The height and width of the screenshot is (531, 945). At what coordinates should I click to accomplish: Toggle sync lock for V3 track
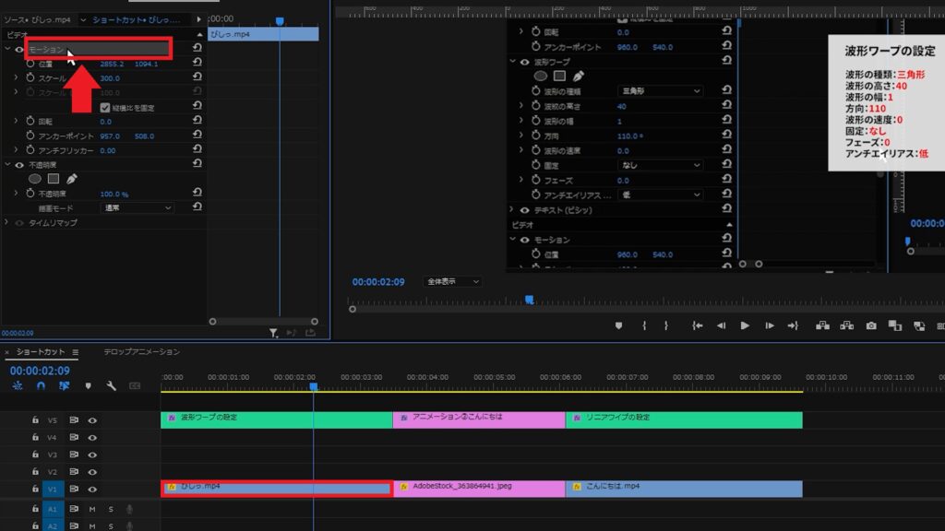pos(74,454)
